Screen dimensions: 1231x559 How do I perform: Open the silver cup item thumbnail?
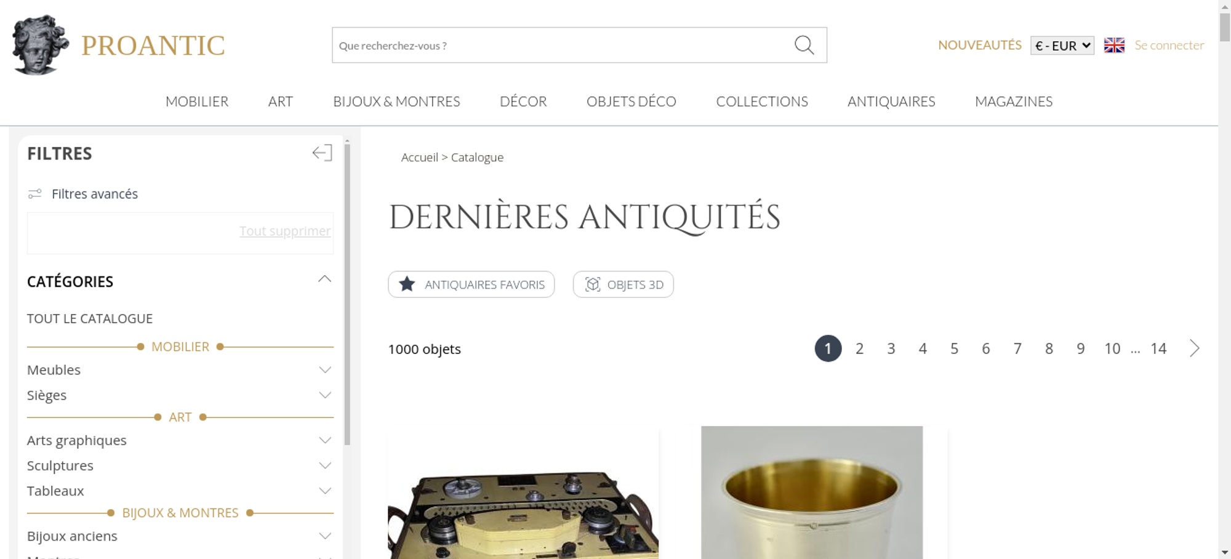pos(812,493)
